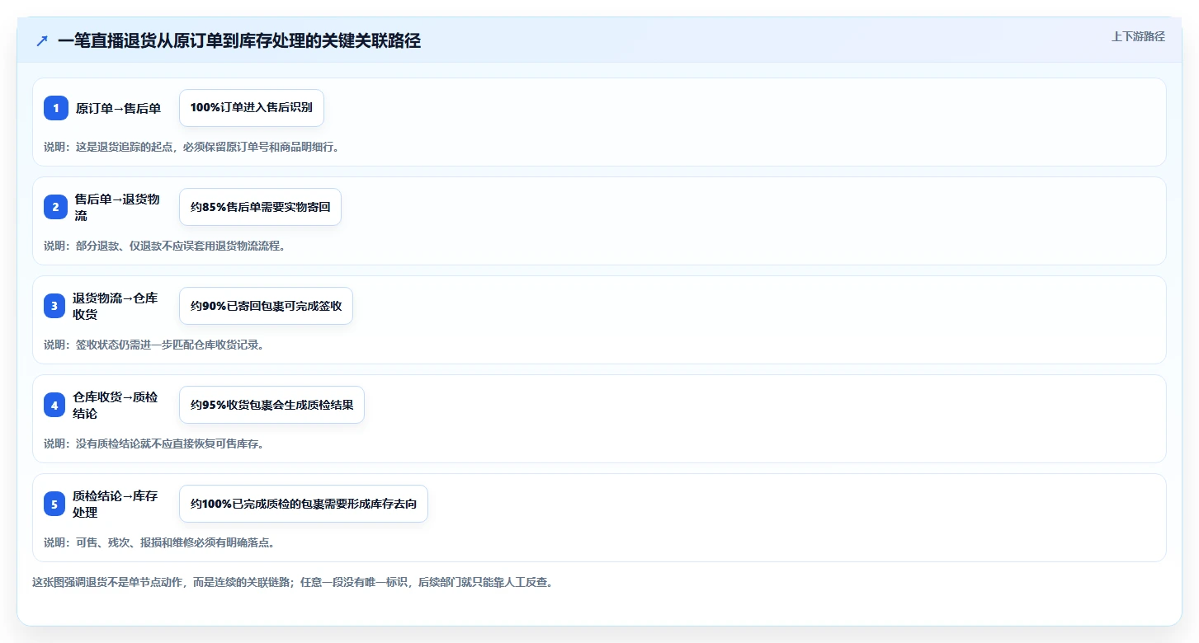Viewport: 1199px width, 643px height.
Task: Click the 100%订单进入售后识别 pill
Action: pos(252,108)
